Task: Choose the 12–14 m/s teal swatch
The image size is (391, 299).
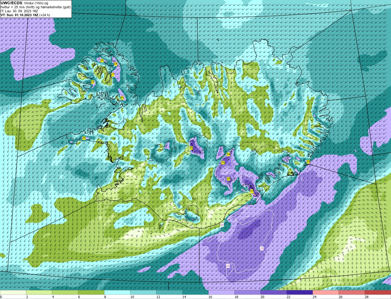Action: coord(169,292)
